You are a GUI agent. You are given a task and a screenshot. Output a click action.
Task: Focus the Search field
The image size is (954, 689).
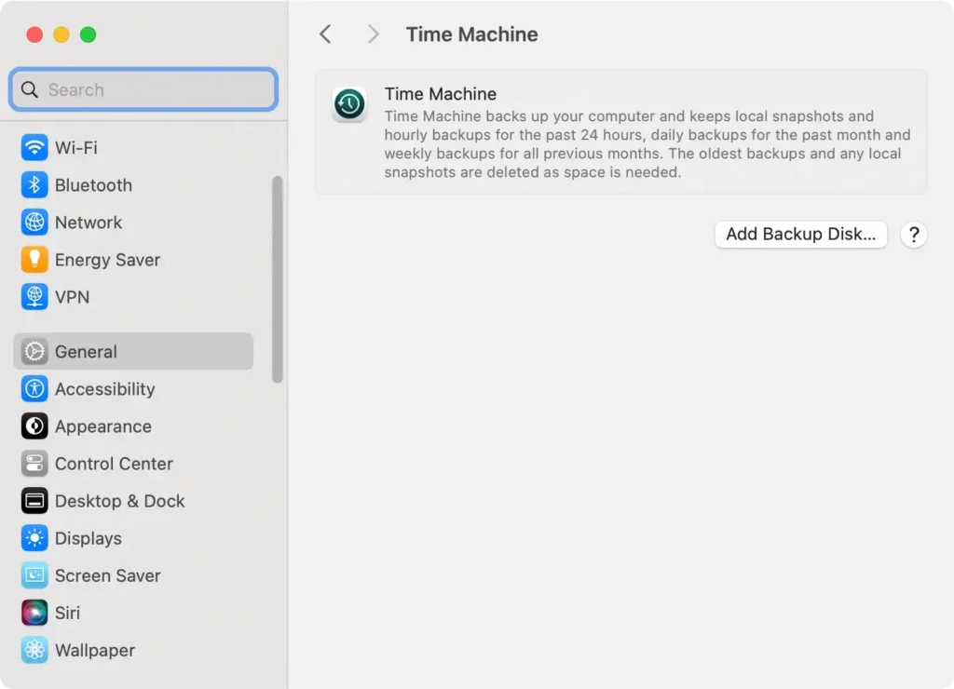point(143,89)
